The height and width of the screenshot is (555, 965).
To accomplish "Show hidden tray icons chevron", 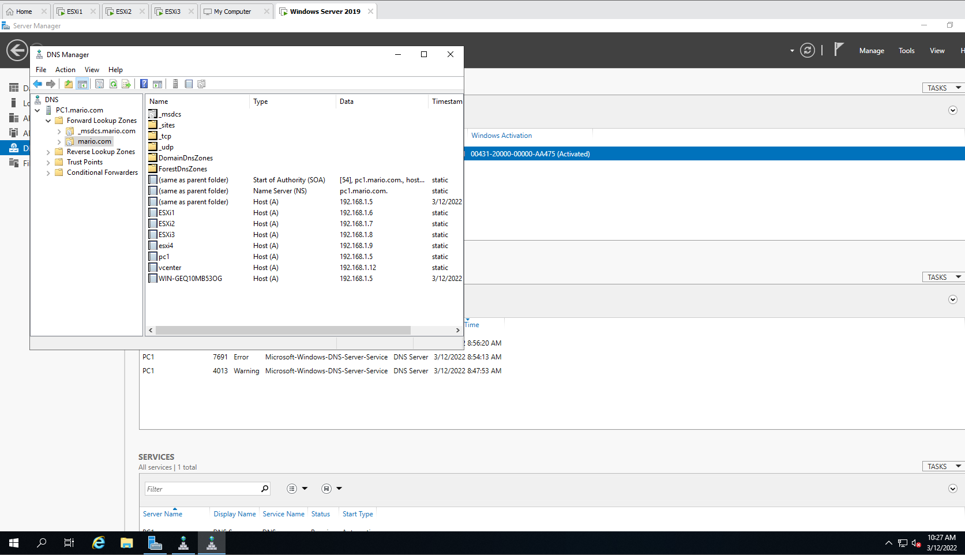I will click(x=889, y=543).
